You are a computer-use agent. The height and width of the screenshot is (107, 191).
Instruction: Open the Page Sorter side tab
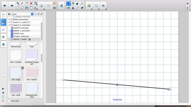coord(3,15)
